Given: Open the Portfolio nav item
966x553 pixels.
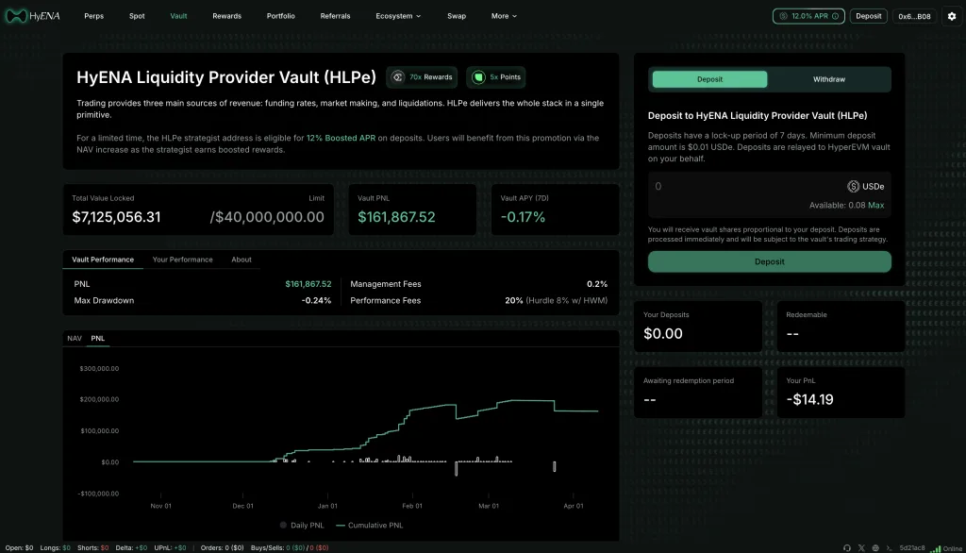Looking at the screenshot, I should [280, 16].
